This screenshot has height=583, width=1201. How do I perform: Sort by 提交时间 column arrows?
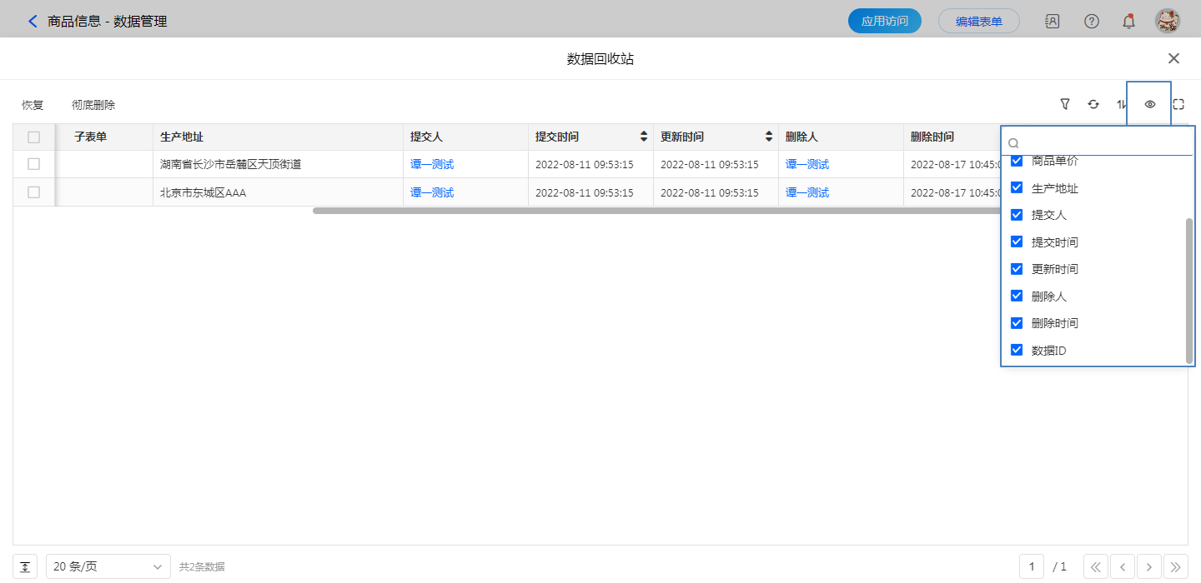click(x=643, y=137)
